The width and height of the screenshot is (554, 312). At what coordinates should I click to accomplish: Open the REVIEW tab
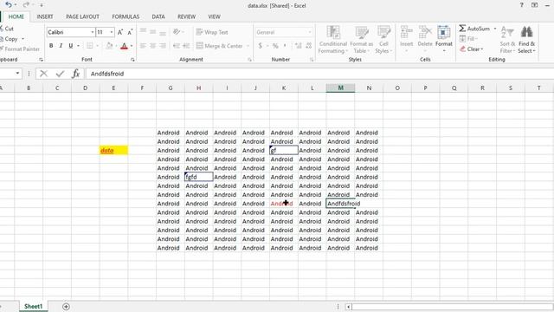click(187, 16)
